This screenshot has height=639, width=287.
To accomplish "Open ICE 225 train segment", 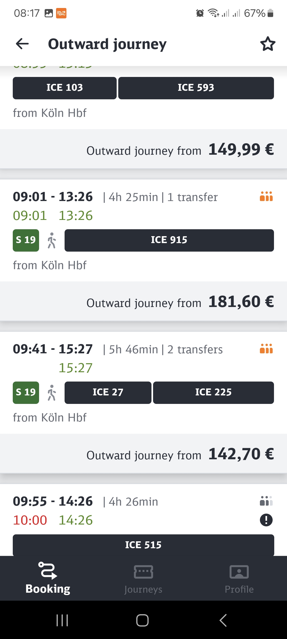I will (213, 393).
